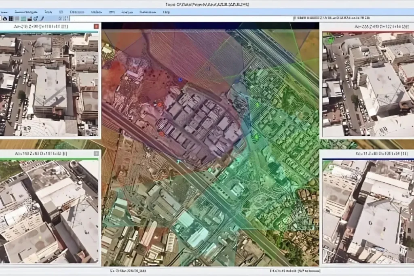Select the top-right aerial image view
The width and height of the screenshot is (414, 276).
point(367,84)
